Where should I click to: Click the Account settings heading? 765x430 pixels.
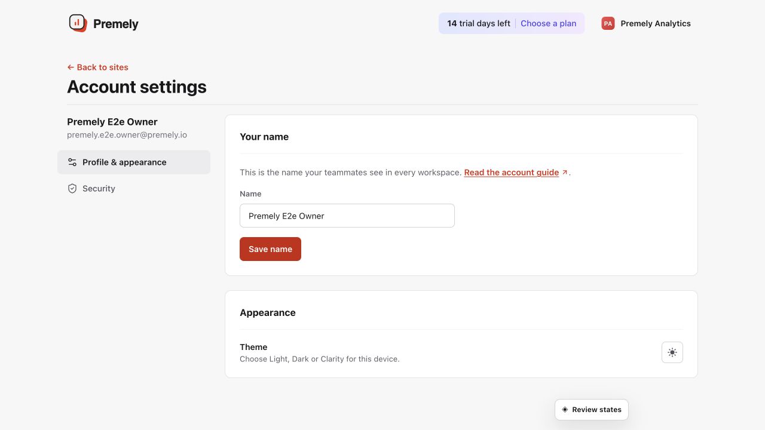click(137, 87)
